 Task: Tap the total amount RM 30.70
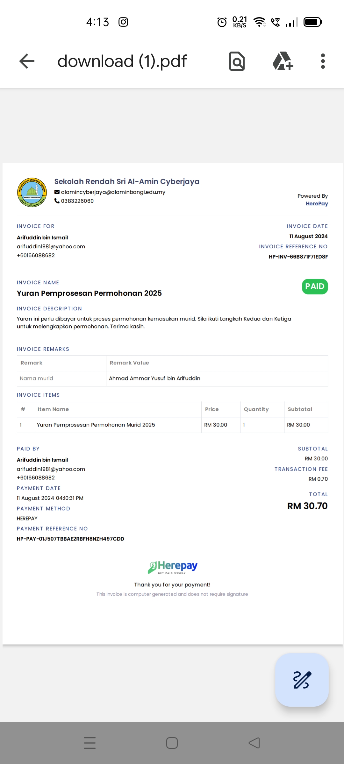(307, 506)
